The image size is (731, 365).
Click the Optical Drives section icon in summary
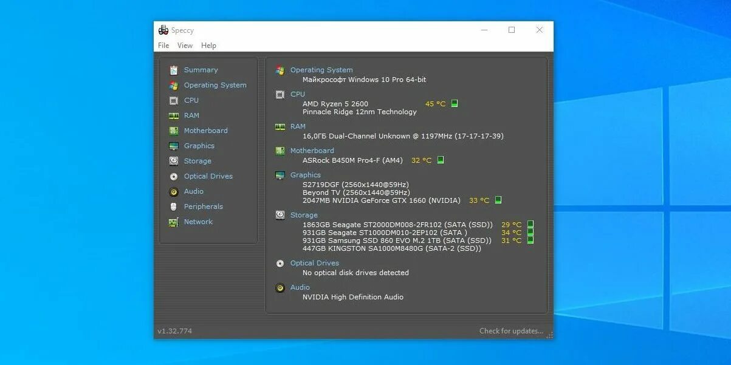280,263
